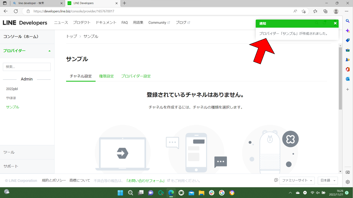Image resolution: width=353 pixels, height=198 pixels.
Task: Open 規約とポリシー footer link
Action: coord(54,181)
